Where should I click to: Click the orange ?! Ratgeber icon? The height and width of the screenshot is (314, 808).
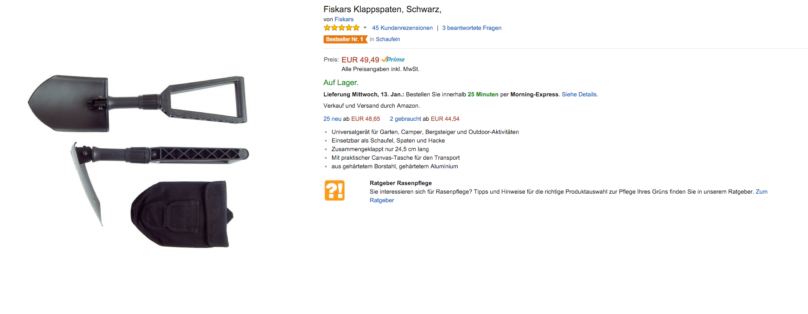point(334,190)
